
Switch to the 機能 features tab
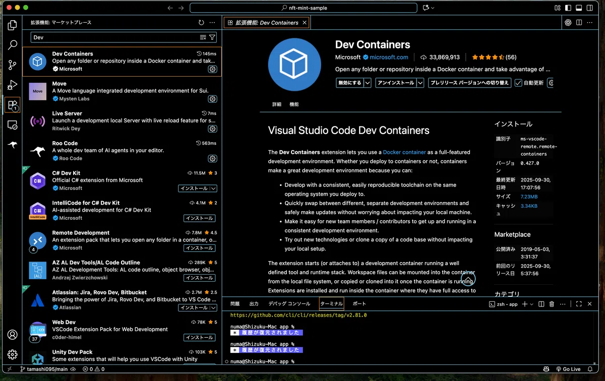[294, 104]
